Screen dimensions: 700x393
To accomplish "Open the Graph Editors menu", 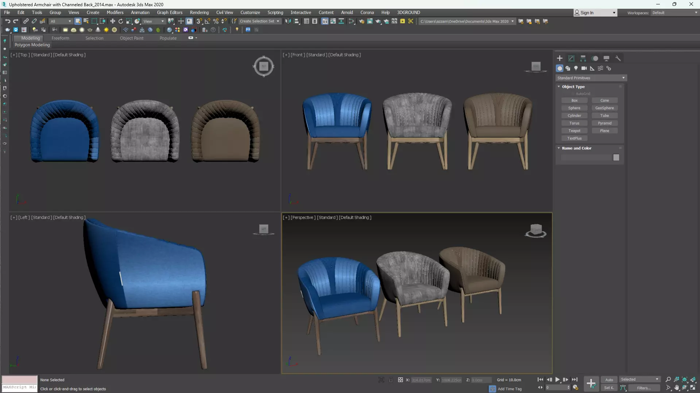I will pyautogui.click(x=170, y=12).
